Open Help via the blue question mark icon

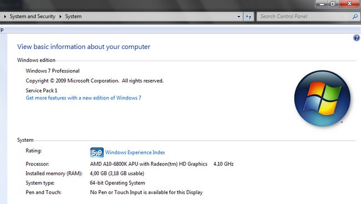(x=357, y=38)
